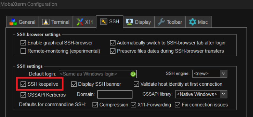This screenshot has height=117, width=253.
Task: Click the green reset icon in Default login
Action: [133, 74]
